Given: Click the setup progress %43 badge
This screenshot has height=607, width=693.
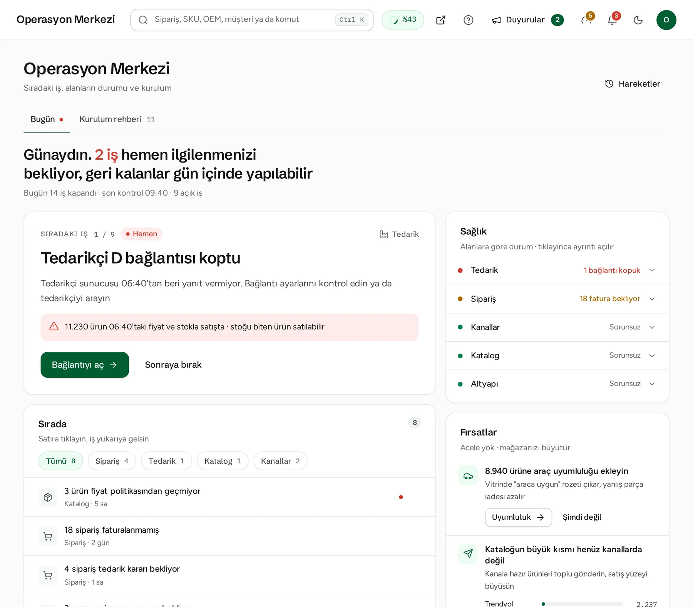Looking at the screenshot, I should click(x=403, y=20).
